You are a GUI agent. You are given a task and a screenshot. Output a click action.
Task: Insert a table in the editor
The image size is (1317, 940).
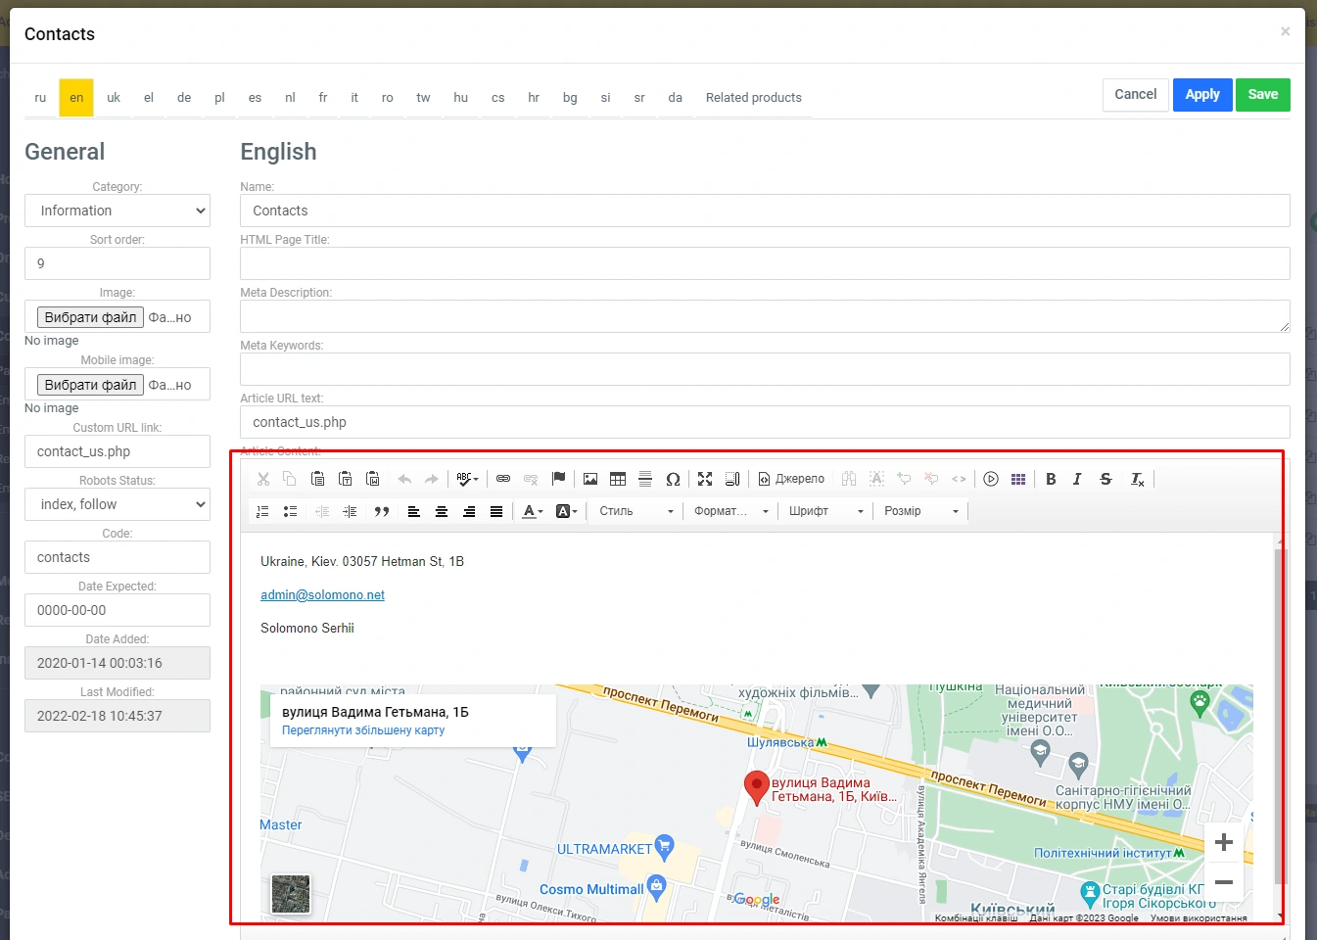tap(618, 479)
